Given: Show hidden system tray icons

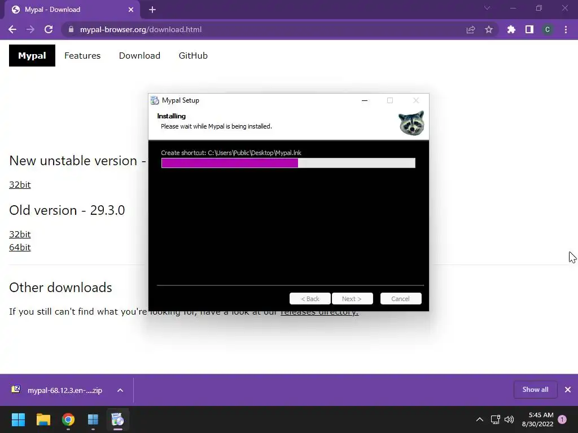Looking at the screenshot, I should [x=480, y=419].
